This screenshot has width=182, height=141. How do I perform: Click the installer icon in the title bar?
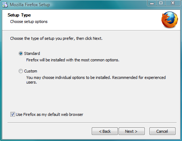coord(5,5)
